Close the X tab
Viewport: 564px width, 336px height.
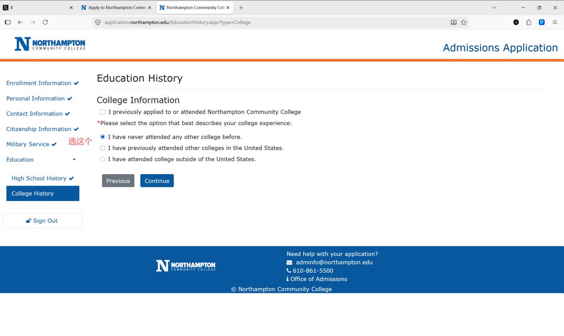pyautogui.click(x=71, y=8)
